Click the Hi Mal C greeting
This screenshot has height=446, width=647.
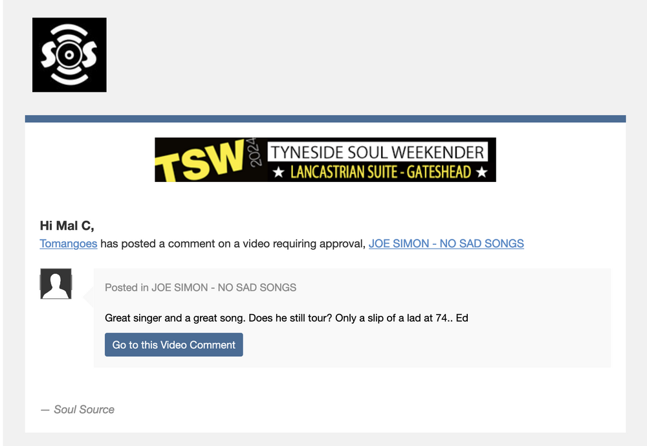click(67, 225)
